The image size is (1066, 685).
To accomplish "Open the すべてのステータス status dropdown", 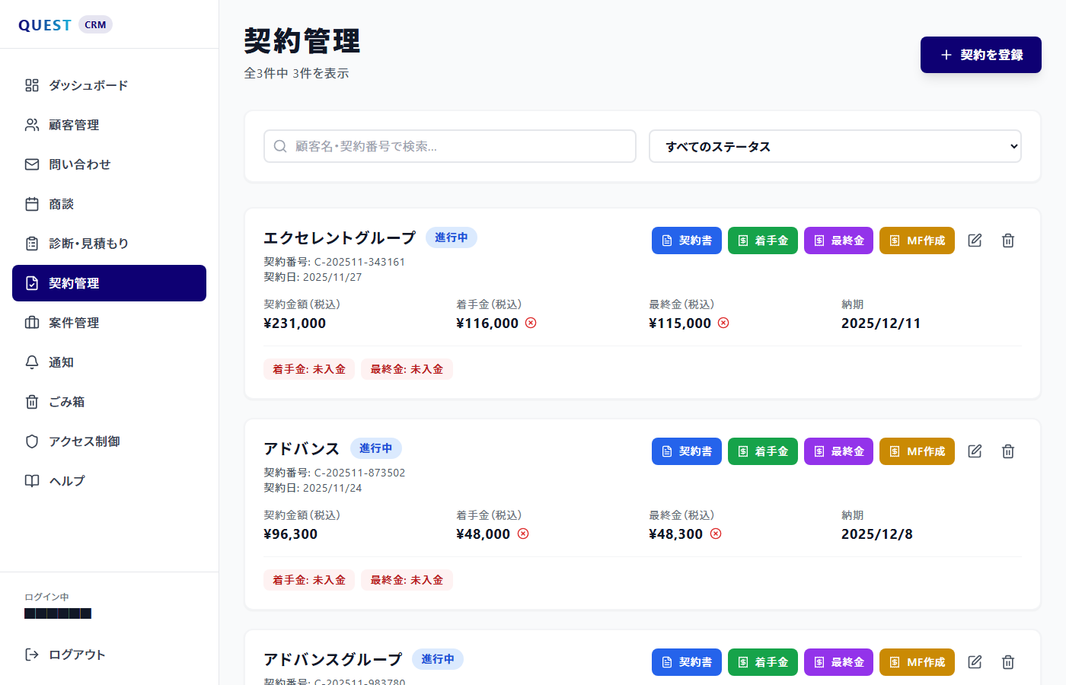I will tap(835, 146).
